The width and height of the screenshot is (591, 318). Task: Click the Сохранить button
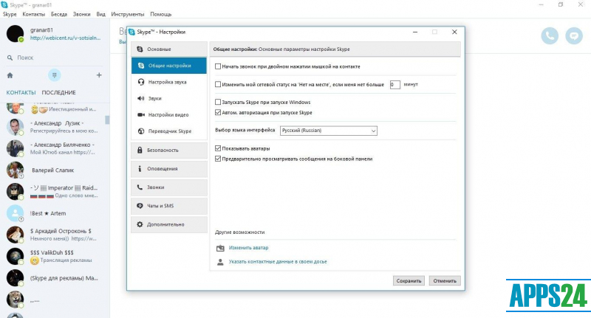pos(409,280)
